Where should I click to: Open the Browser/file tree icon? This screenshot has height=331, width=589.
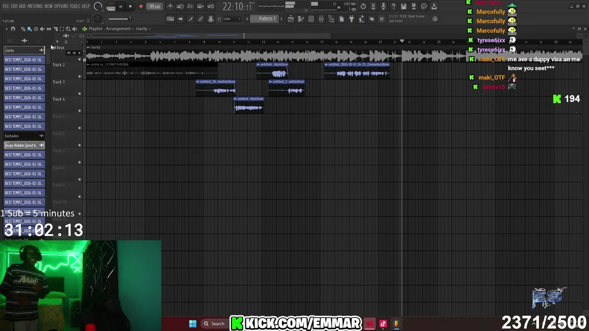pos(331,19)
